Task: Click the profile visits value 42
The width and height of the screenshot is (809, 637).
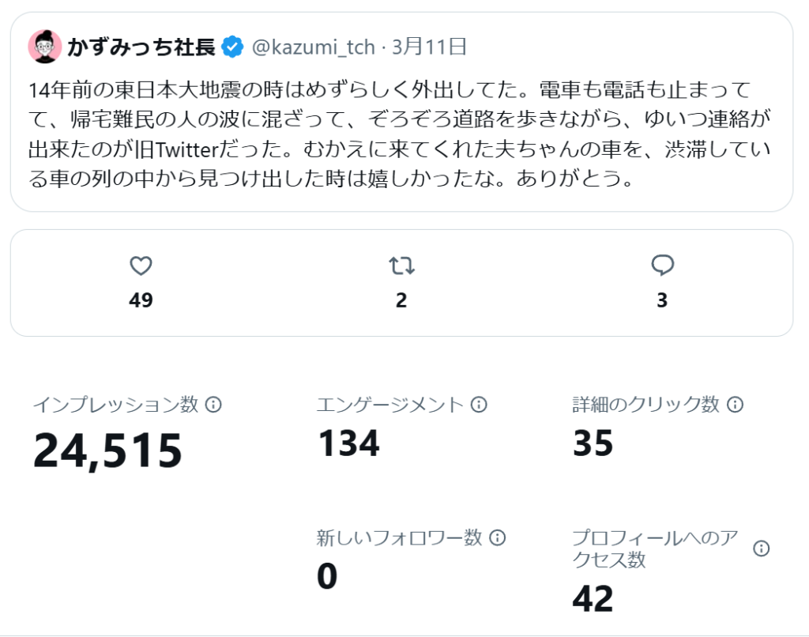Action: tap(593, 598)
